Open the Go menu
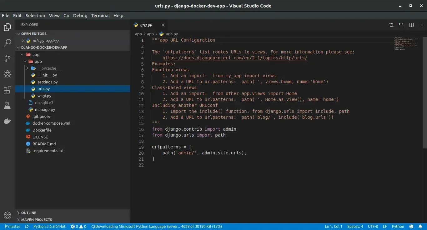Image resolution: width=427 pixels, height=230 pixels. tap(66, 16)
